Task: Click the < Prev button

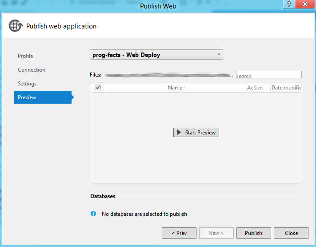Action: 179,233
